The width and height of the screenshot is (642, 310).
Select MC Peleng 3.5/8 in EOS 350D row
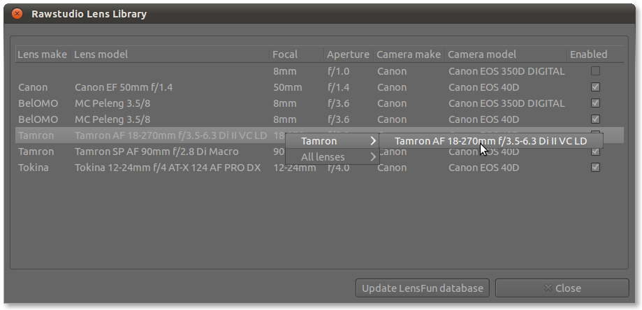click(x=112, y=103)
